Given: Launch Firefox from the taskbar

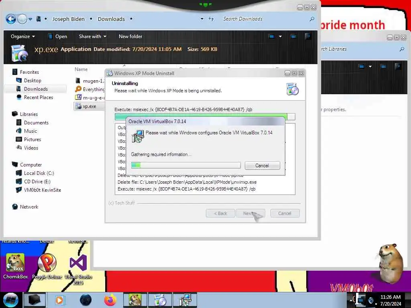Looking at the screenshot, I should pos(110,300).
